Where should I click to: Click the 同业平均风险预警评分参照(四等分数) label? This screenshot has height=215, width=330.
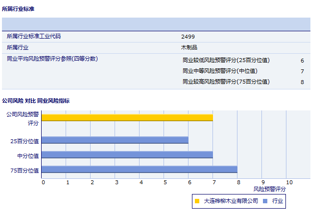click(x=52, y=59)
